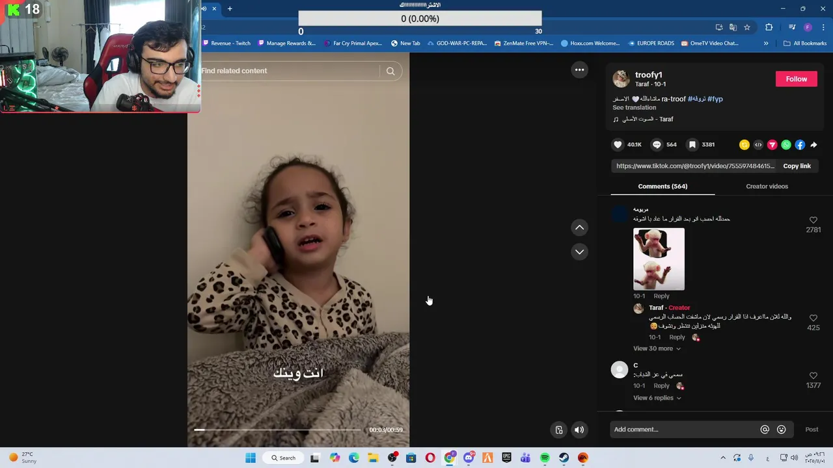Viewport: 833px width, 468px height.
Task: Open comments using the speech bubble icon
Action: pos(657,145)
